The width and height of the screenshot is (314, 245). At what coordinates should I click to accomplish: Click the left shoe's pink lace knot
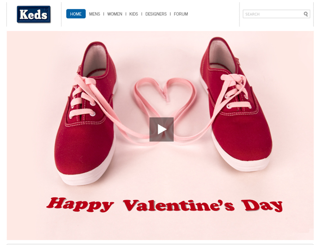coord(84,82)
